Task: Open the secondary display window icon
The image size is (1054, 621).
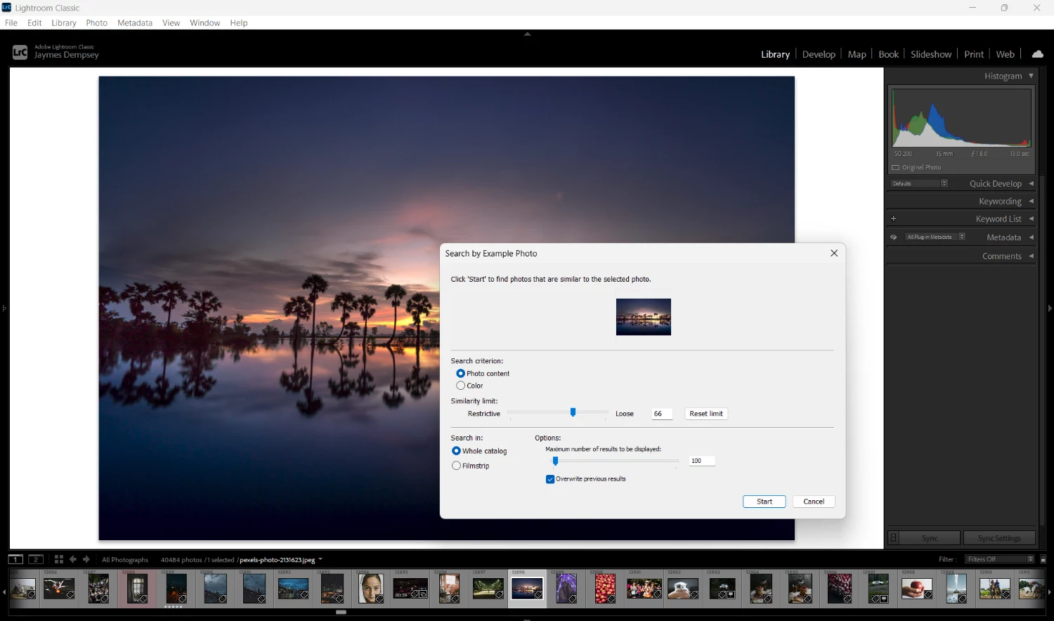Action: pyautogui.click(x=36, y=559)
